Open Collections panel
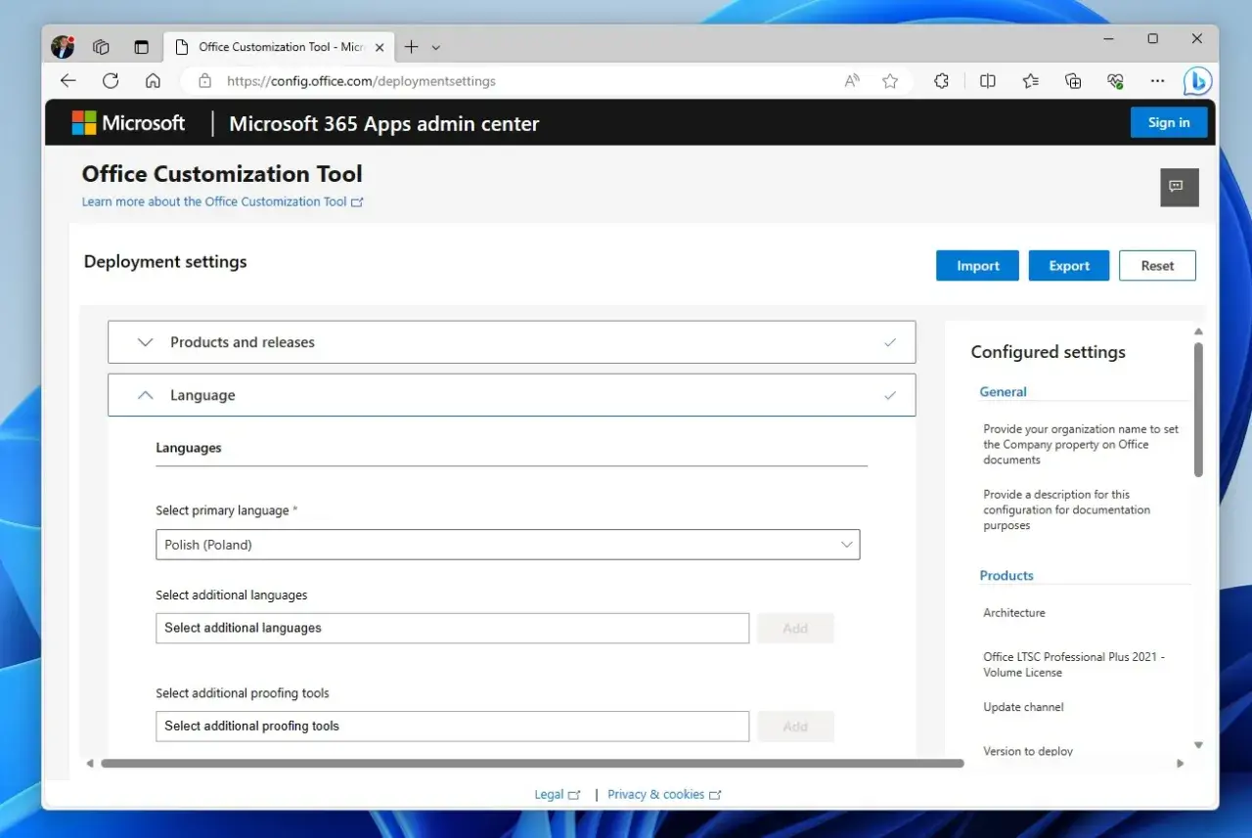1252x838 pixels. pyautogui.click(x=1073, y=81)
